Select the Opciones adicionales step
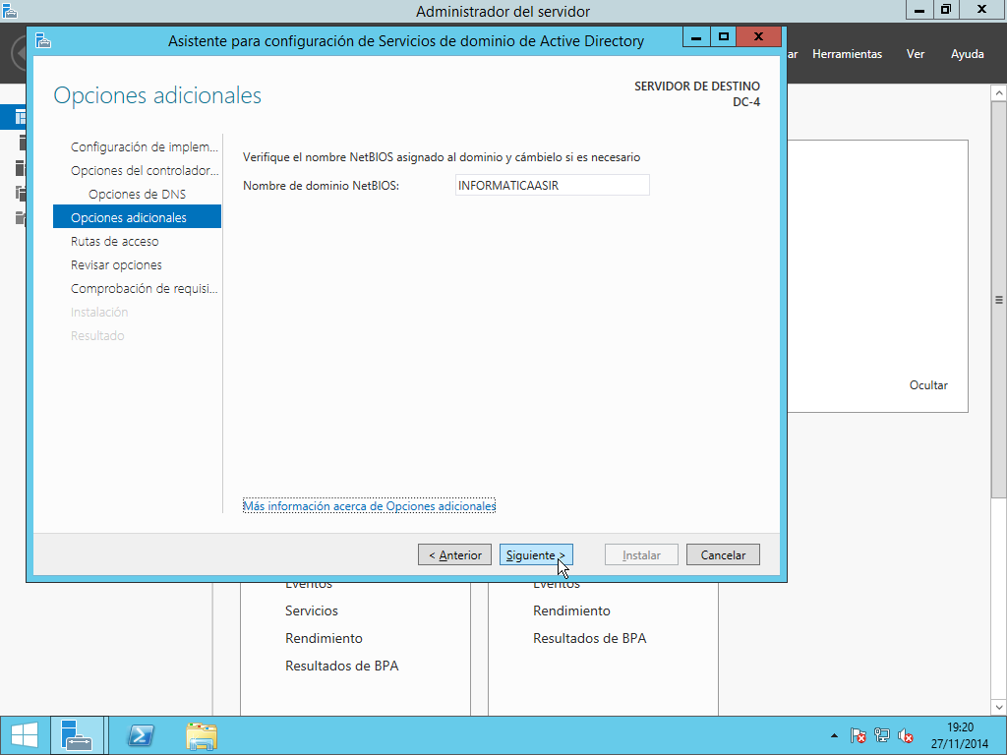This screenshot has width=1007, height=755. 137,217
